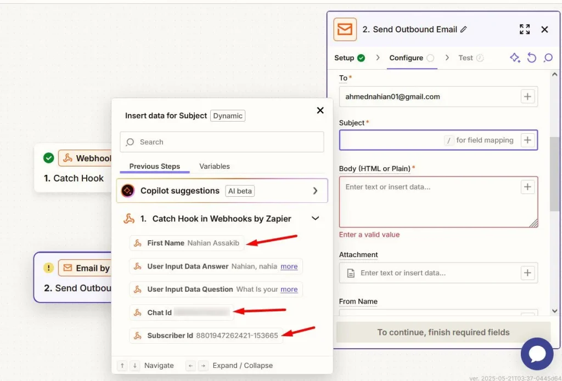Select the Previous Steps tab
562x381 pixels.
click(154, 166)
